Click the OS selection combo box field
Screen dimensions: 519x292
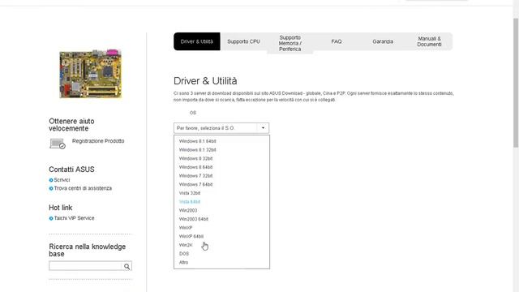click(x=221, y=128)
